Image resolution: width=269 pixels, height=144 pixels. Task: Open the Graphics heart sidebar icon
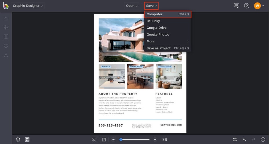click(6, 46)
